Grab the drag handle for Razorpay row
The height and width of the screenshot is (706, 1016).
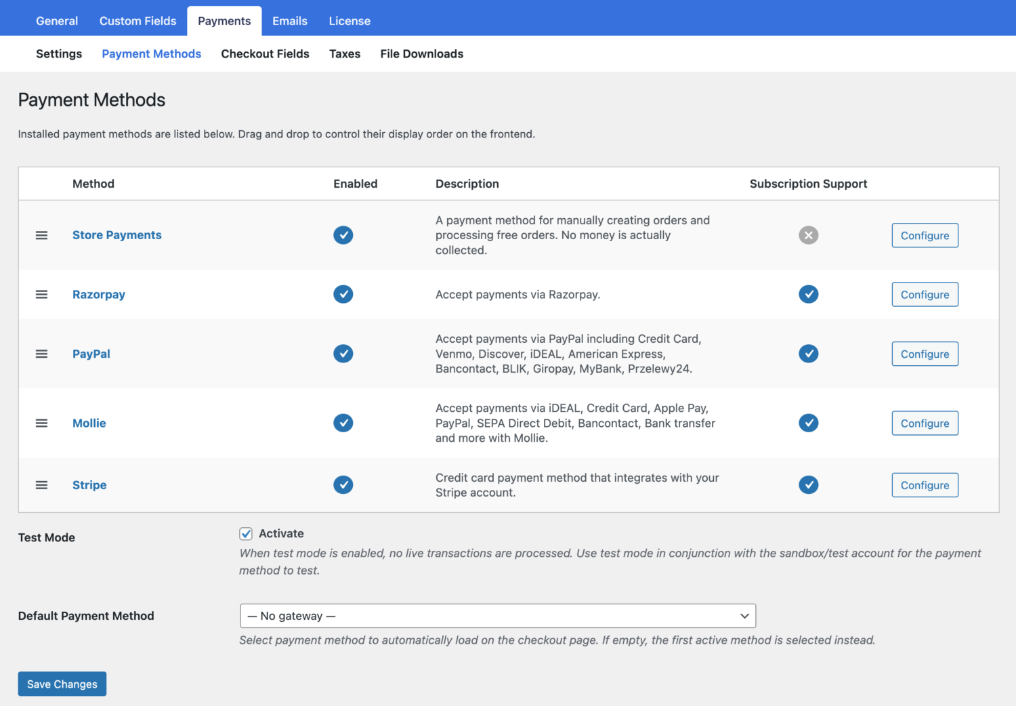click(41, 294)
